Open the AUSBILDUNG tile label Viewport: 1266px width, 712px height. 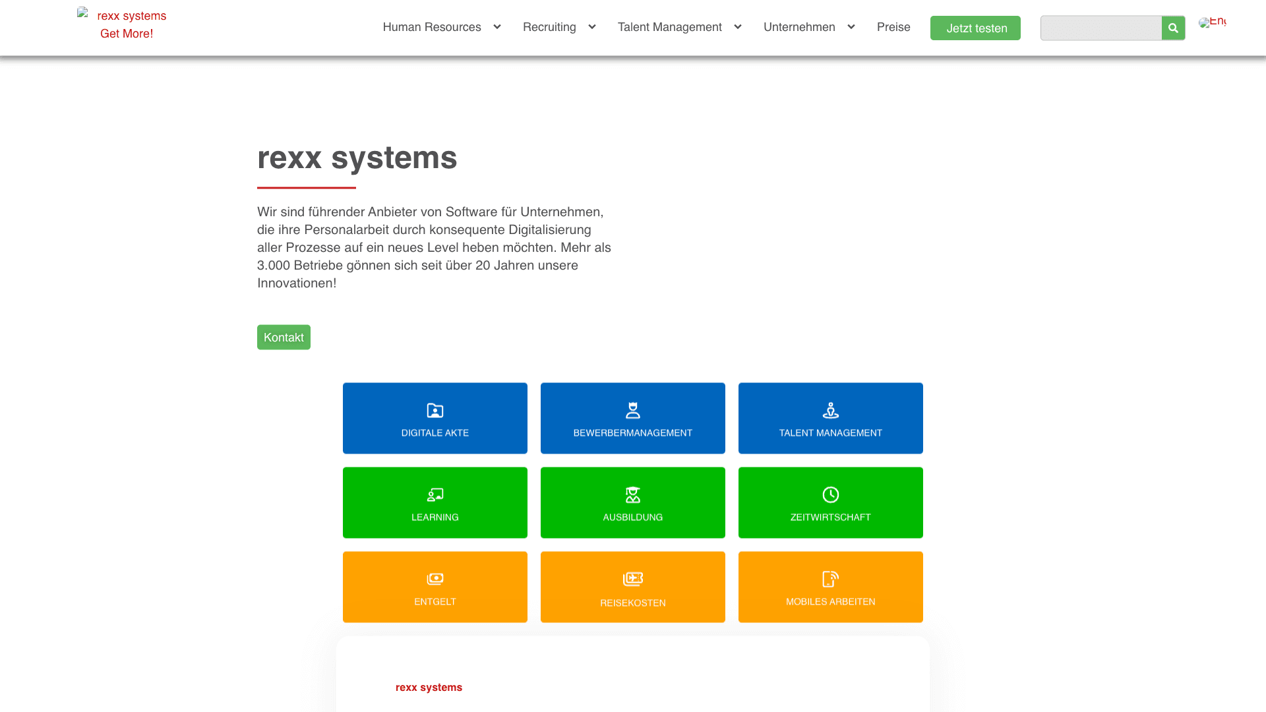point(633,518)
